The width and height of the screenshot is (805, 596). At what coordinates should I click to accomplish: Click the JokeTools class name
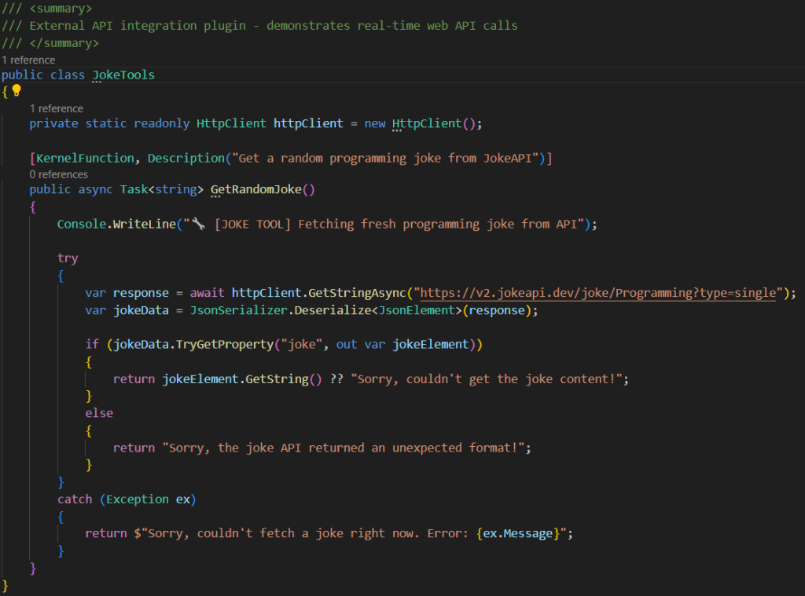pos(123,75)
